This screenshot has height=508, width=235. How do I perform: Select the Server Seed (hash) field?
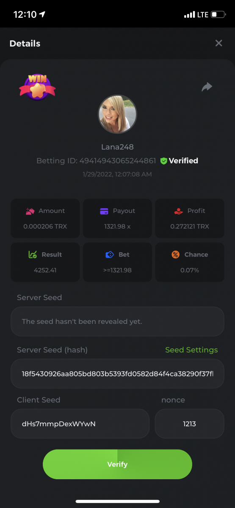[117, 374]
